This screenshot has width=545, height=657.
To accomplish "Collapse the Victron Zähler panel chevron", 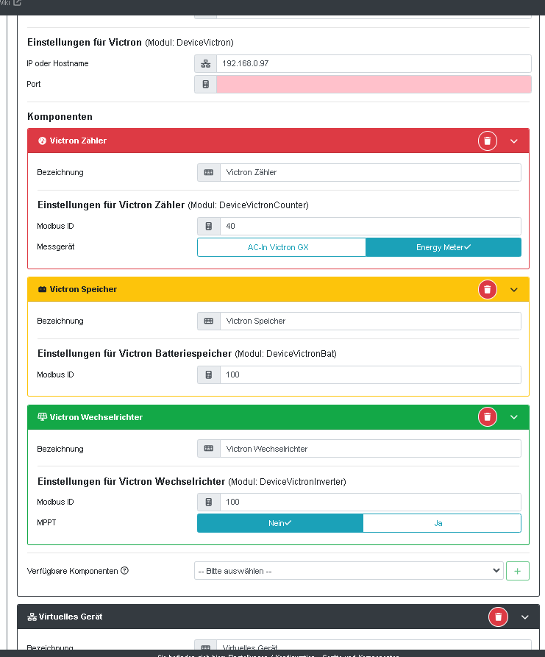I will (514, 141).
